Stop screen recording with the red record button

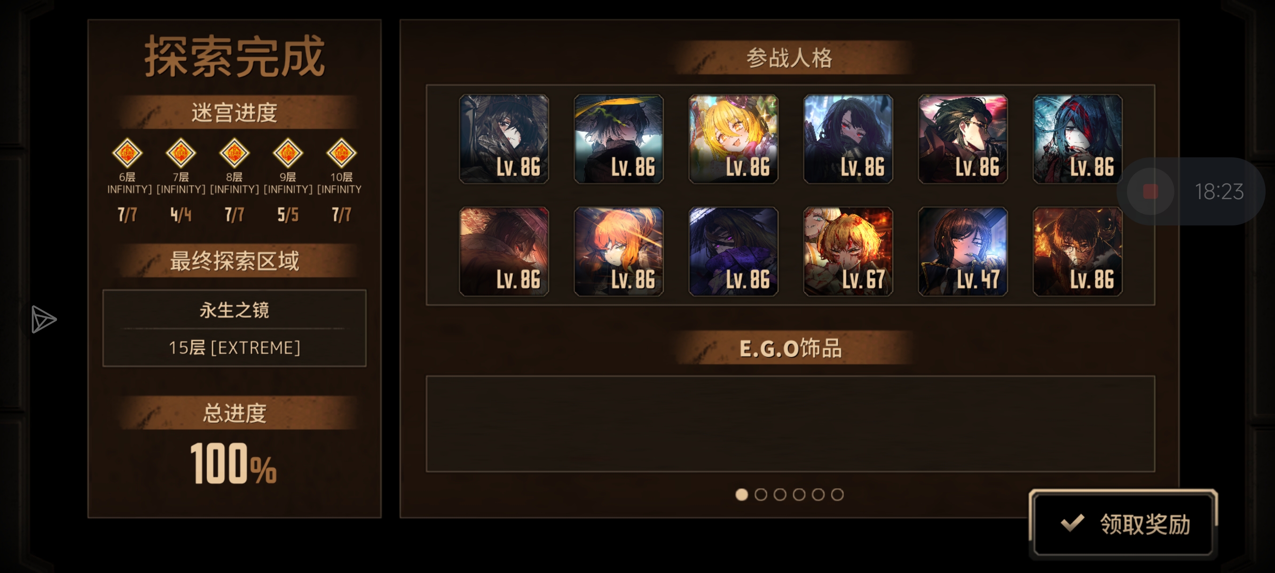click(1150, 192)
